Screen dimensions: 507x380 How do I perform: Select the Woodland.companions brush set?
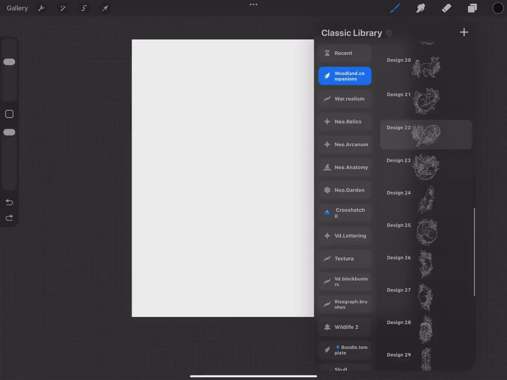[x=345, y=76]
